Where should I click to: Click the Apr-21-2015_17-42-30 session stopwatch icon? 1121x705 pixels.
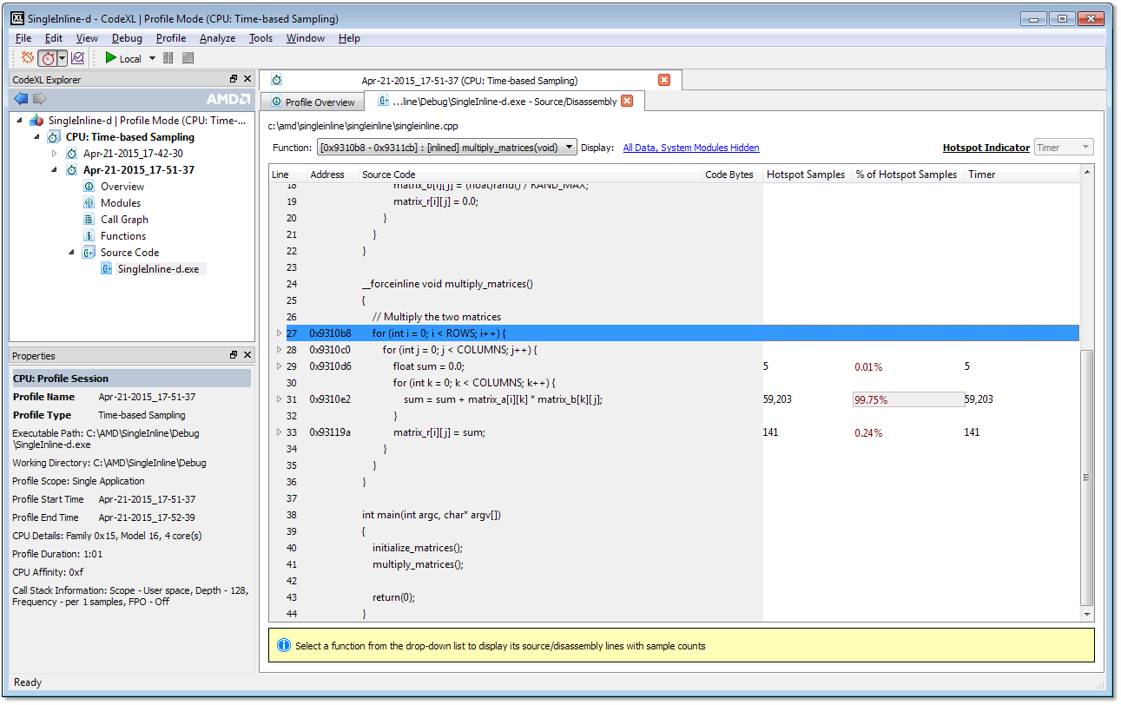72,154
